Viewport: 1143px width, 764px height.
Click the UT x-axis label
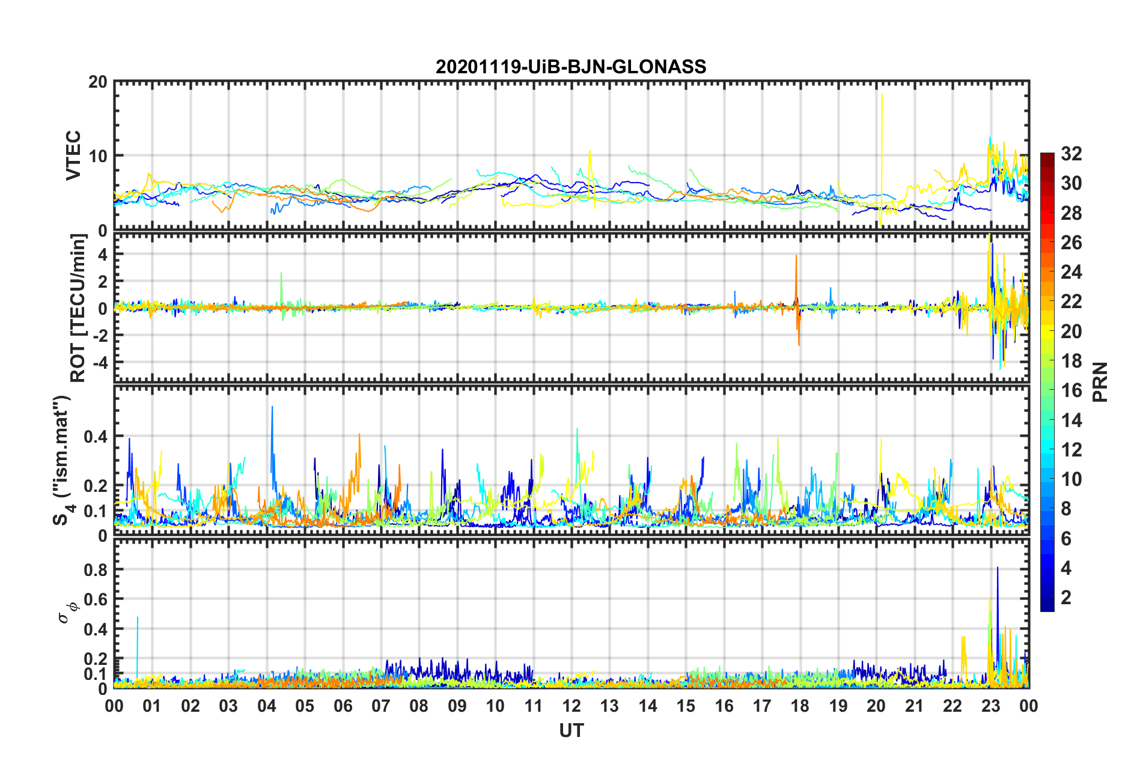pyautogui.click(x=571, y=730)
